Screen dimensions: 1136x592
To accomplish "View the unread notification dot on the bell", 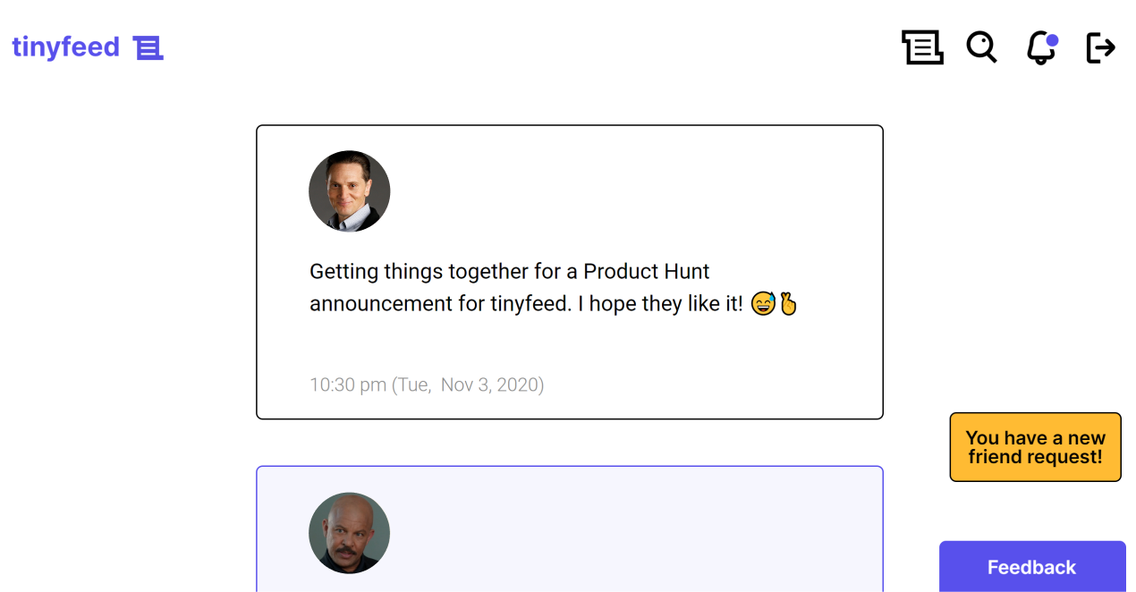I will pyautogui.click(x=1053, y=38).
